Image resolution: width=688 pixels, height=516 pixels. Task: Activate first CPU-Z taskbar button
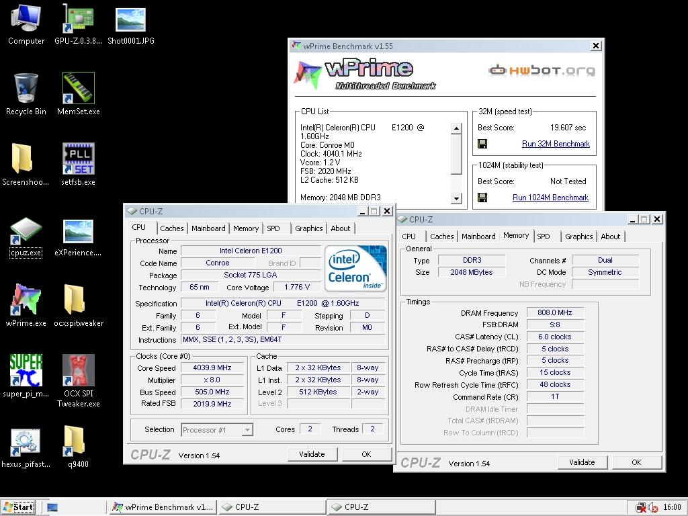click(272, 507)
